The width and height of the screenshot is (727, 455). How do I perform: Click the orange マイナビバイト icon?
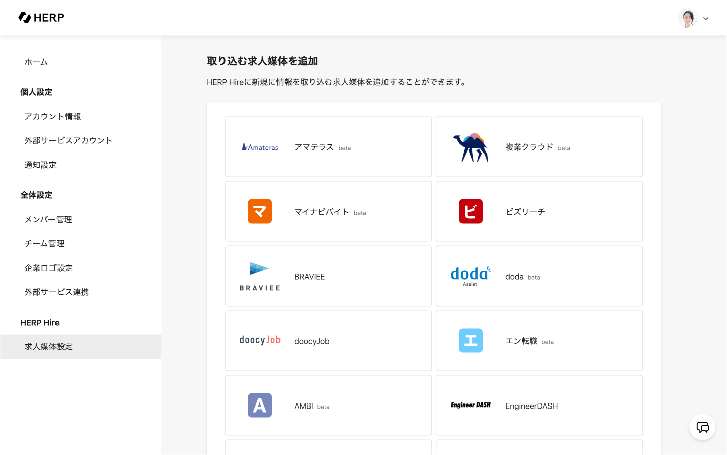pyautogui.click(x=260, y=212)
